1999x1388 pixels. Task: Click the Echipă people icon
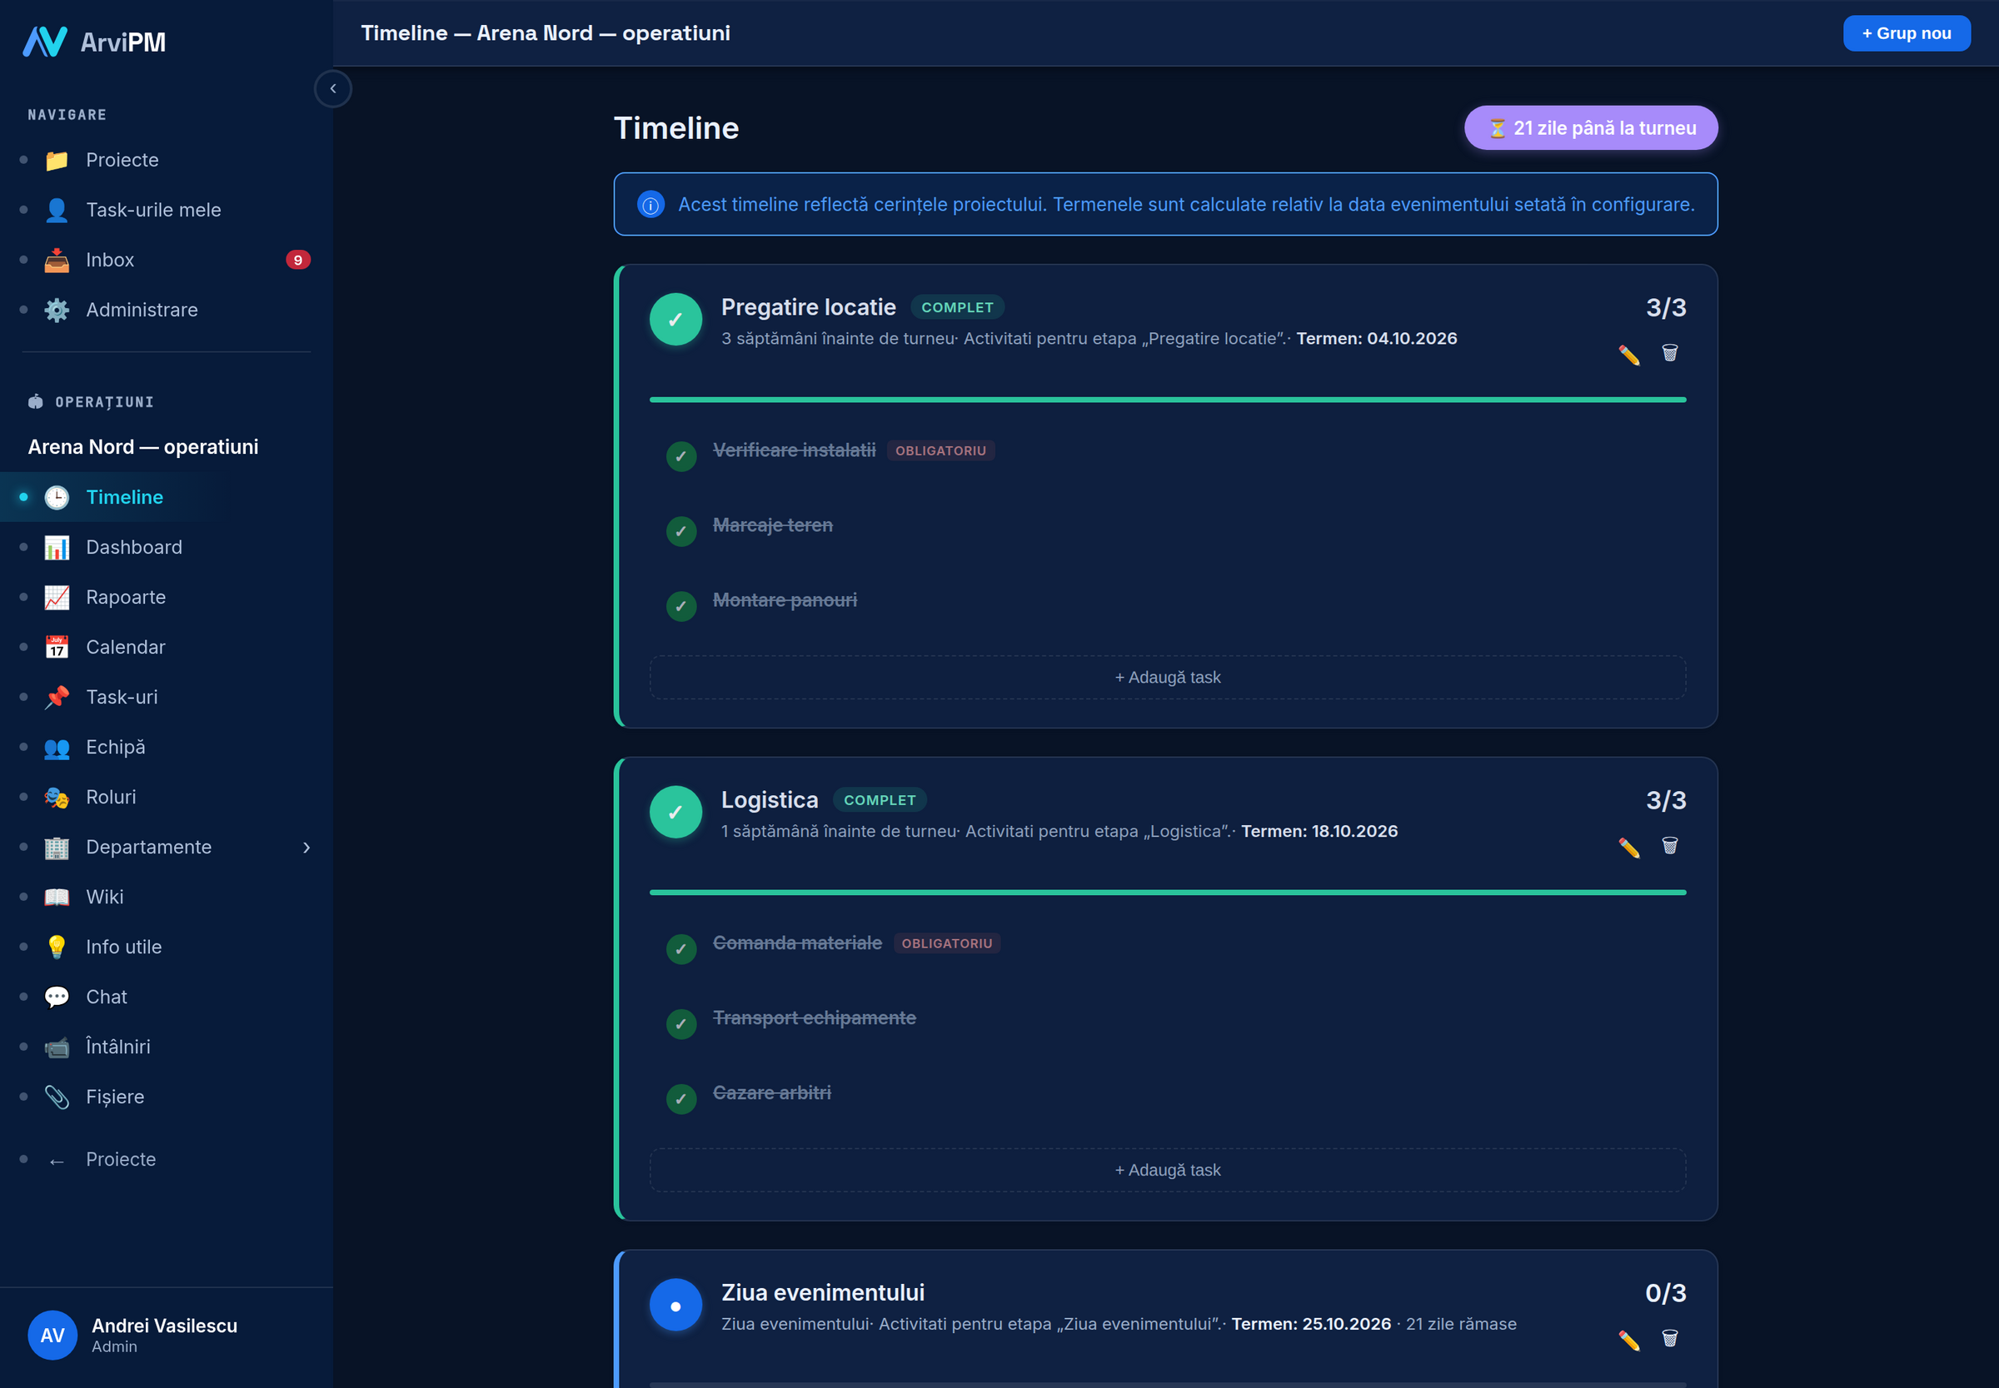point(57,747)
